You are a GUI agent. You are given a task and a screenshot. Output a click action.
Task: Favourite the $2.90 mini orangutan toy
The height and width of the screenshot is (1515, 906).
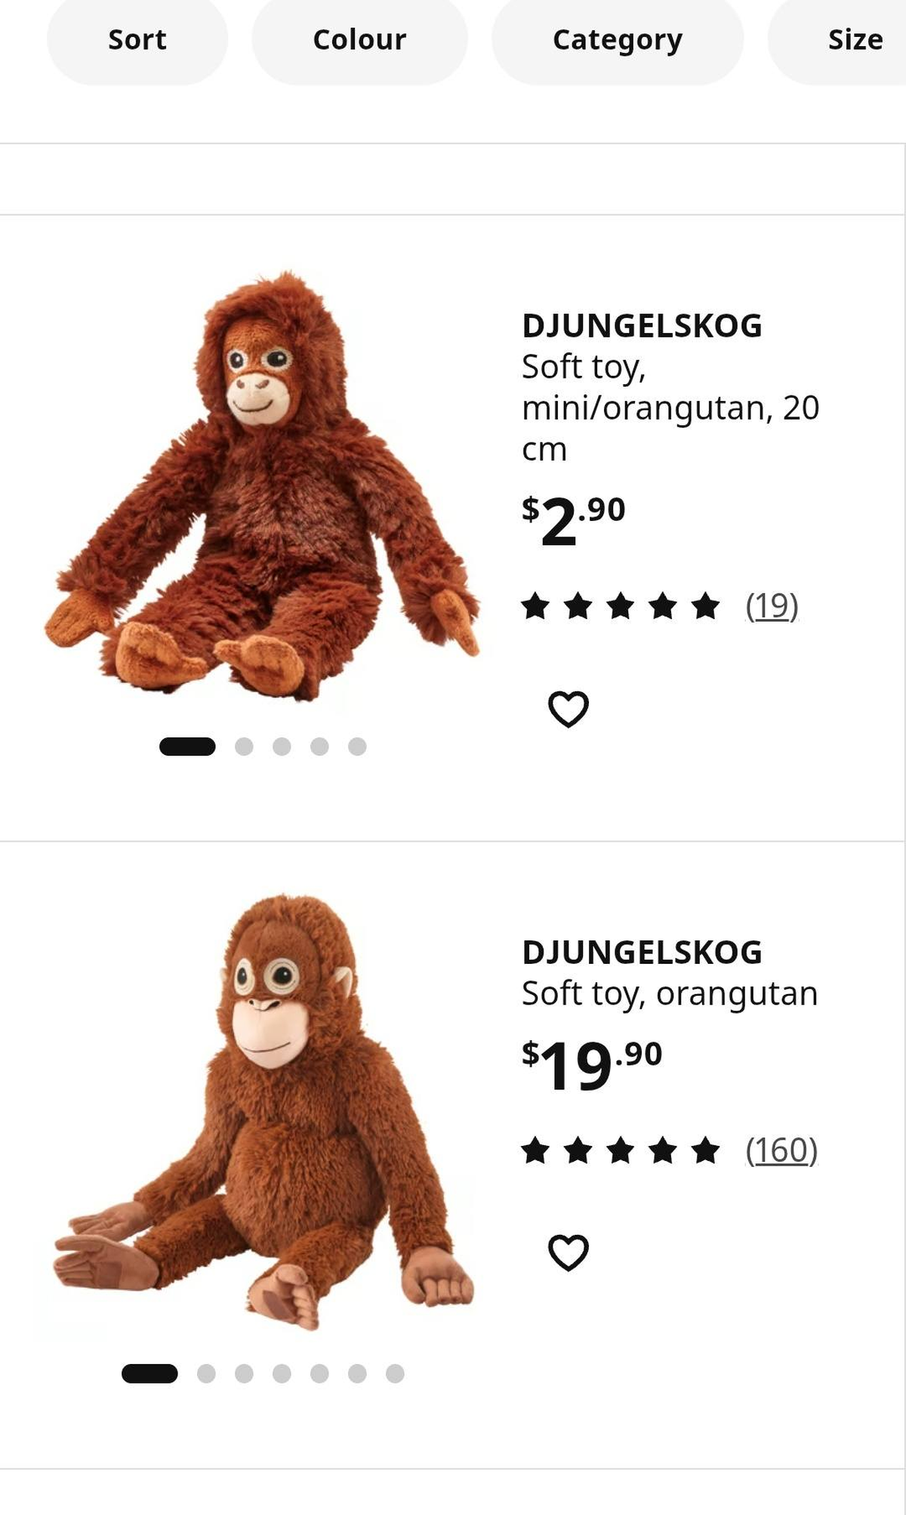point(568,709)
